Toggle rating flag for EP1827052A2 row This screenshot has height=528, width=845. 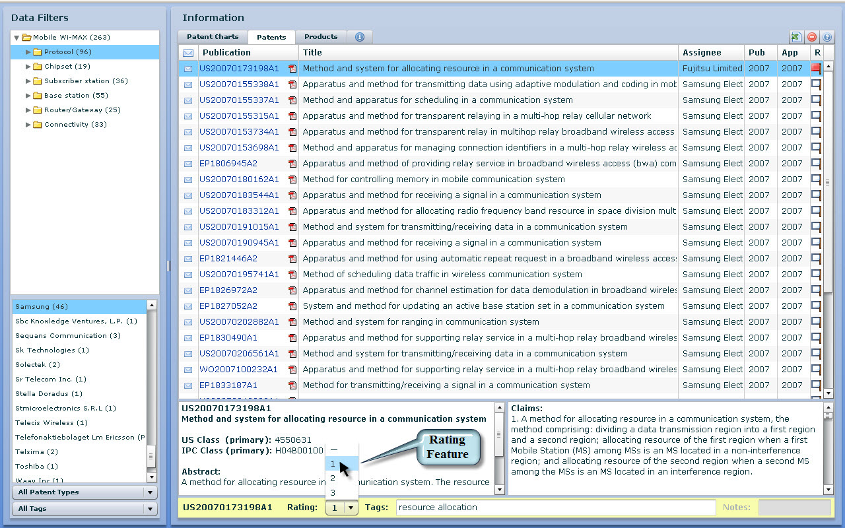pyautogui.click(x=817, y=306)
